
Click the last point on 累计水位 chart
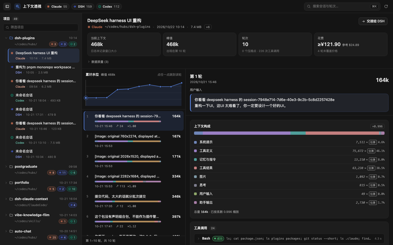click(181, 83)
